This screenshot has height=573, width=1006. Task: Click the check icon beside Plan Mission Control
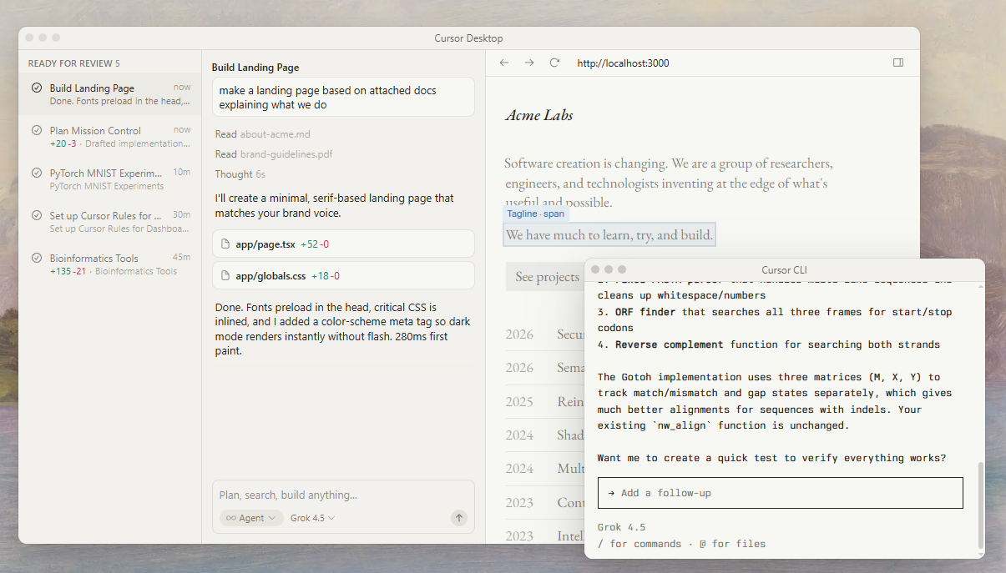[37, 131]
